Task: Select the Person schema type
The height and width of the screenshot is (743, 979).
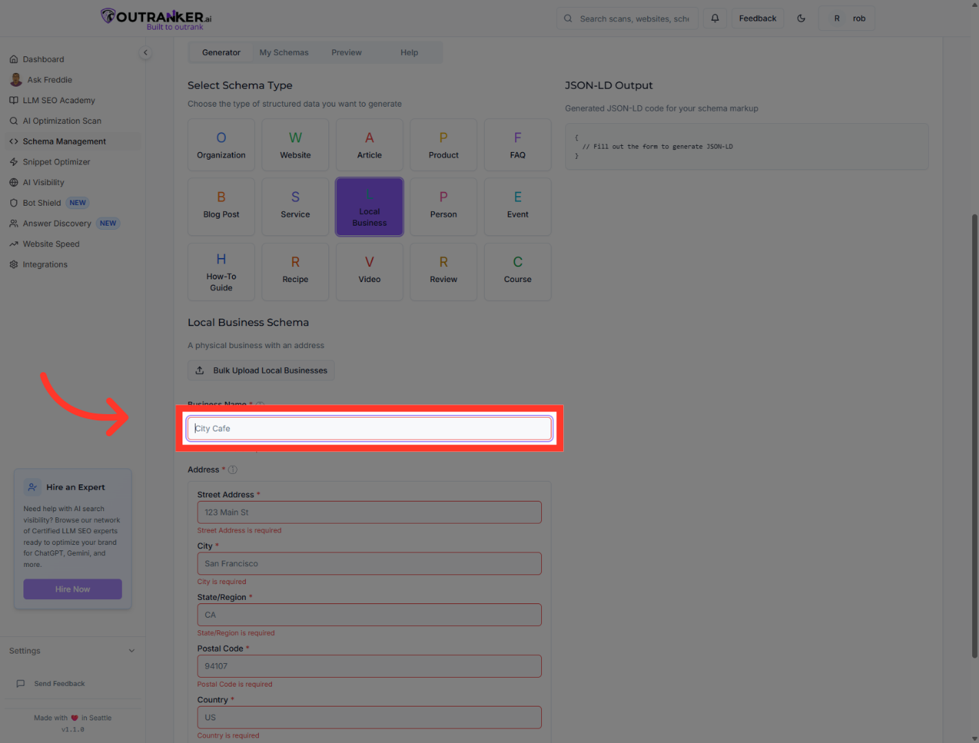Action: pyautogui.click(x=443, y=206)
